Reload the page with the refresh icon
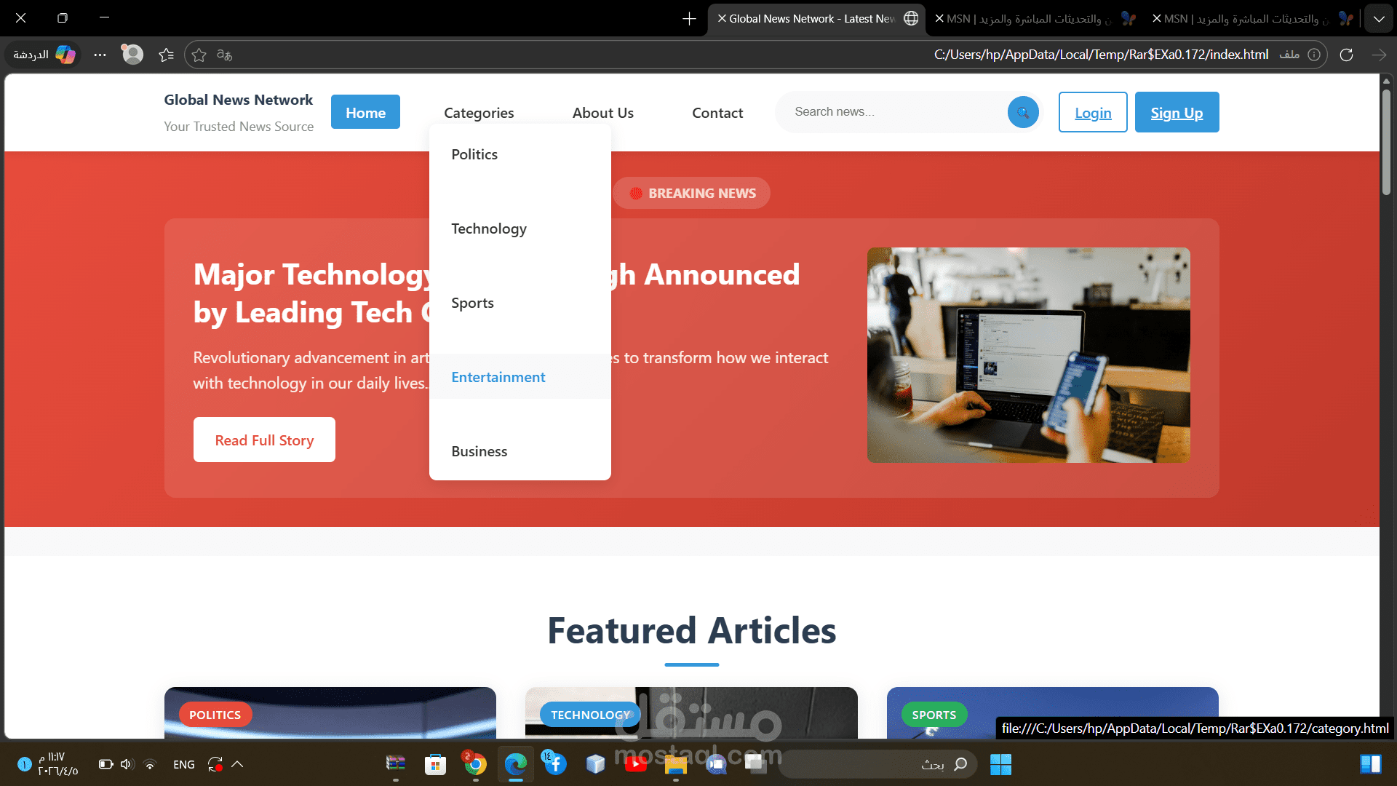 (x=1347, y=55)
